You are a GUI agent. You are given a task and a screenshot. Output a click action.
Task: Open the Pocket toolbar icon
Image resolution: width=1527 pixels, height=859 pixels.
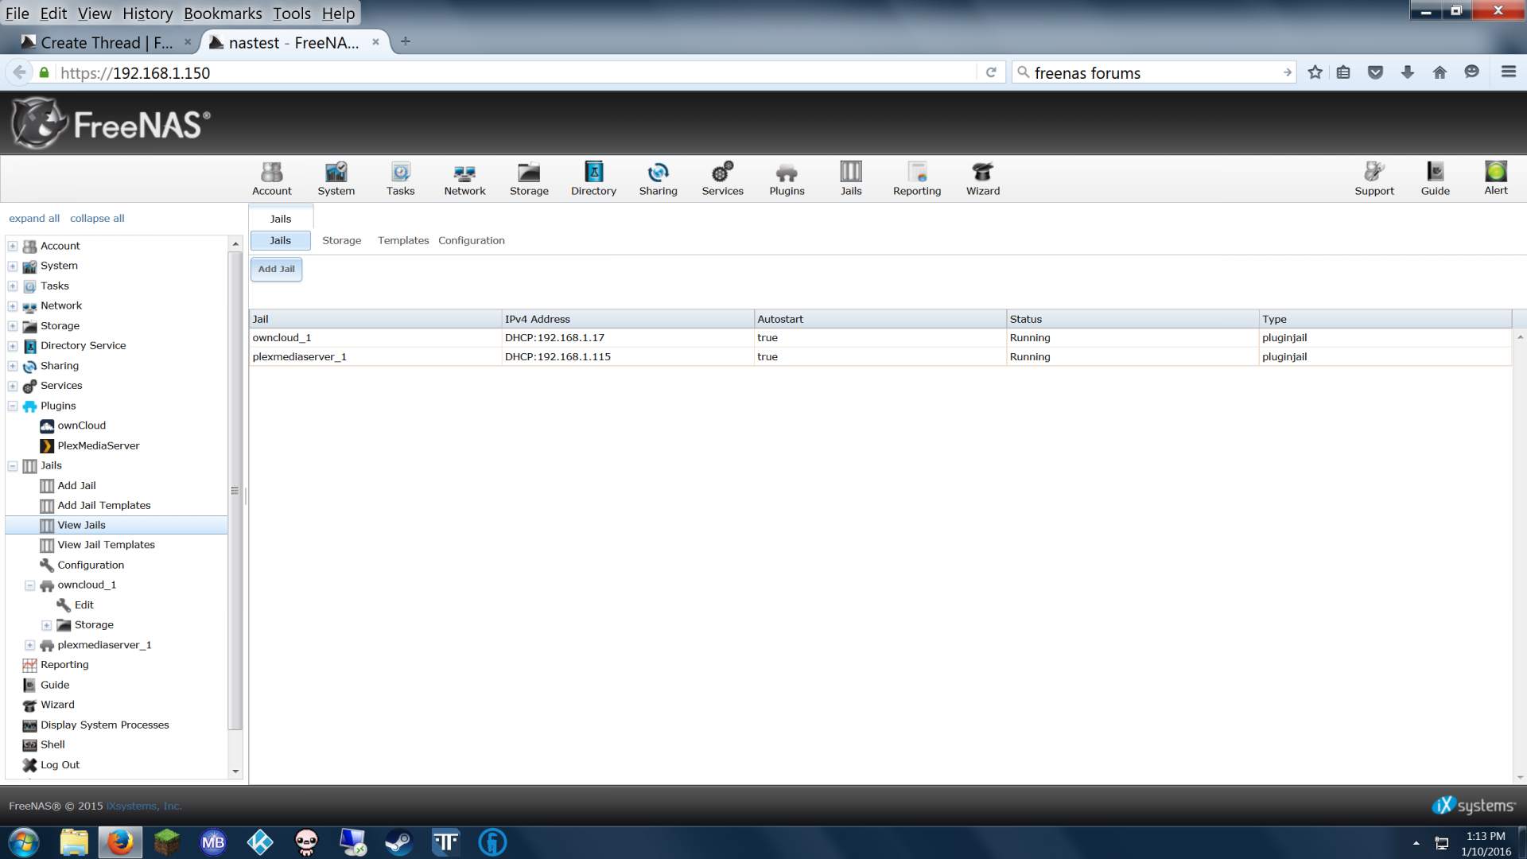pyautogui.click(x=1375, y=72)
